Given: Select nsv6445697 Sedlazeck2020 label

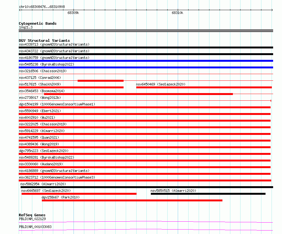Looking at the screenshot, I should tap(46, 191).
